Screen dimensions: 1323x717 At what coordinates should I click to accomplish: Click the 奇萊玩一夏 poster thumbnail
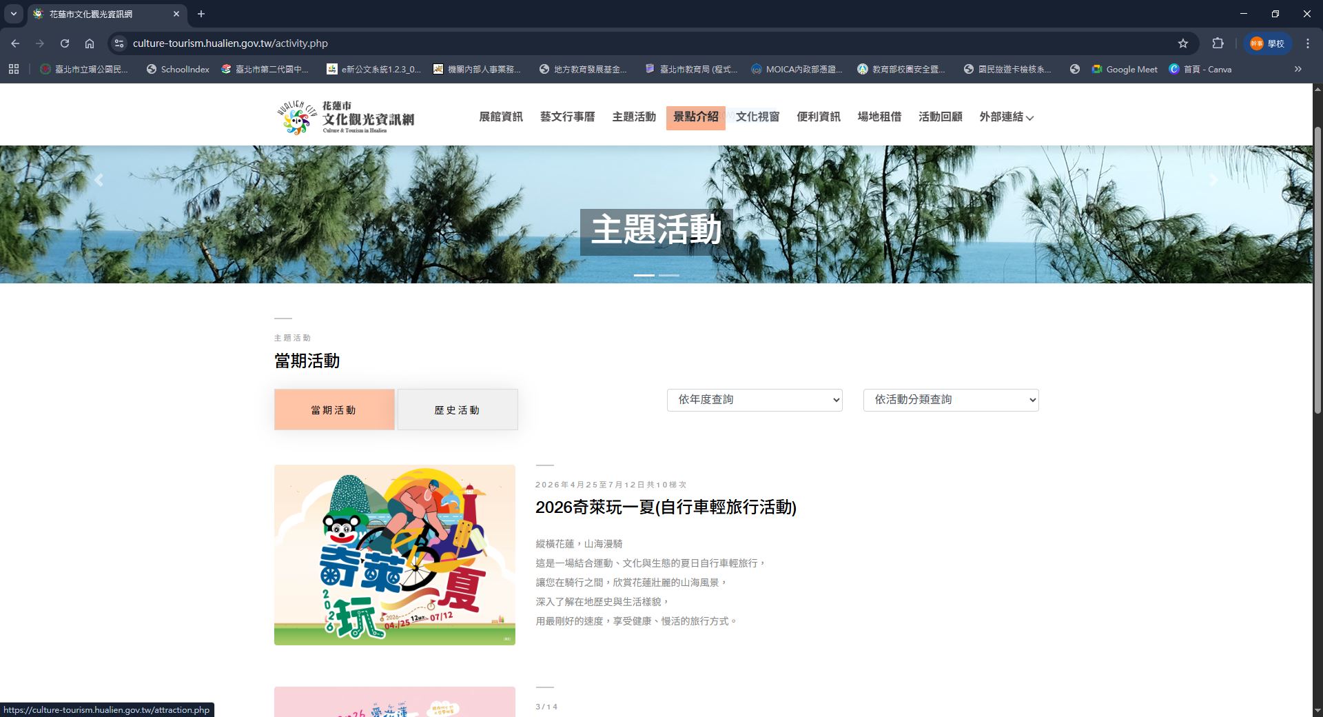[x=394, y=554]
